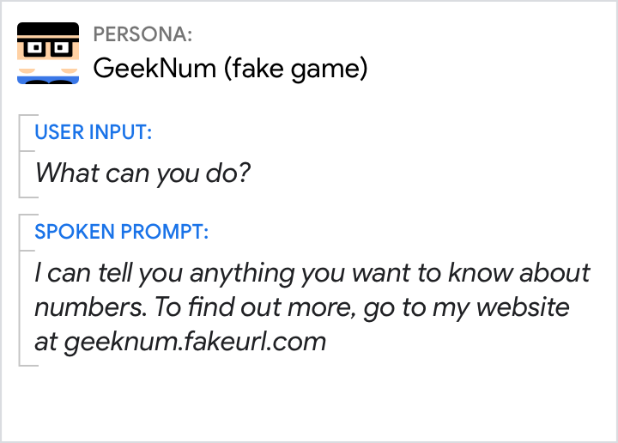The image size is (618, 443).
Task: Select the PERSONA label
Action: 142,34
